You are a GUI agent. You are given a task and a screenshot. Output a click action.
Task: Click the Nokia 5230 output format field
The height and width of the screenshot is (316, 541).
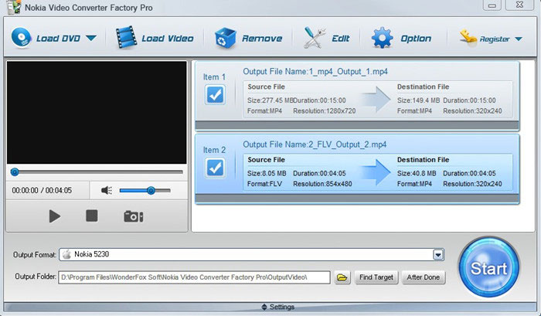click(x=251, y=255)
